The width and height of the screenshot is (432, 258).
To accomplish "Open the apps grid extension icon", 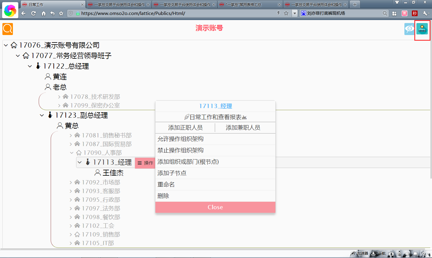I will click(x=394, y=13).
